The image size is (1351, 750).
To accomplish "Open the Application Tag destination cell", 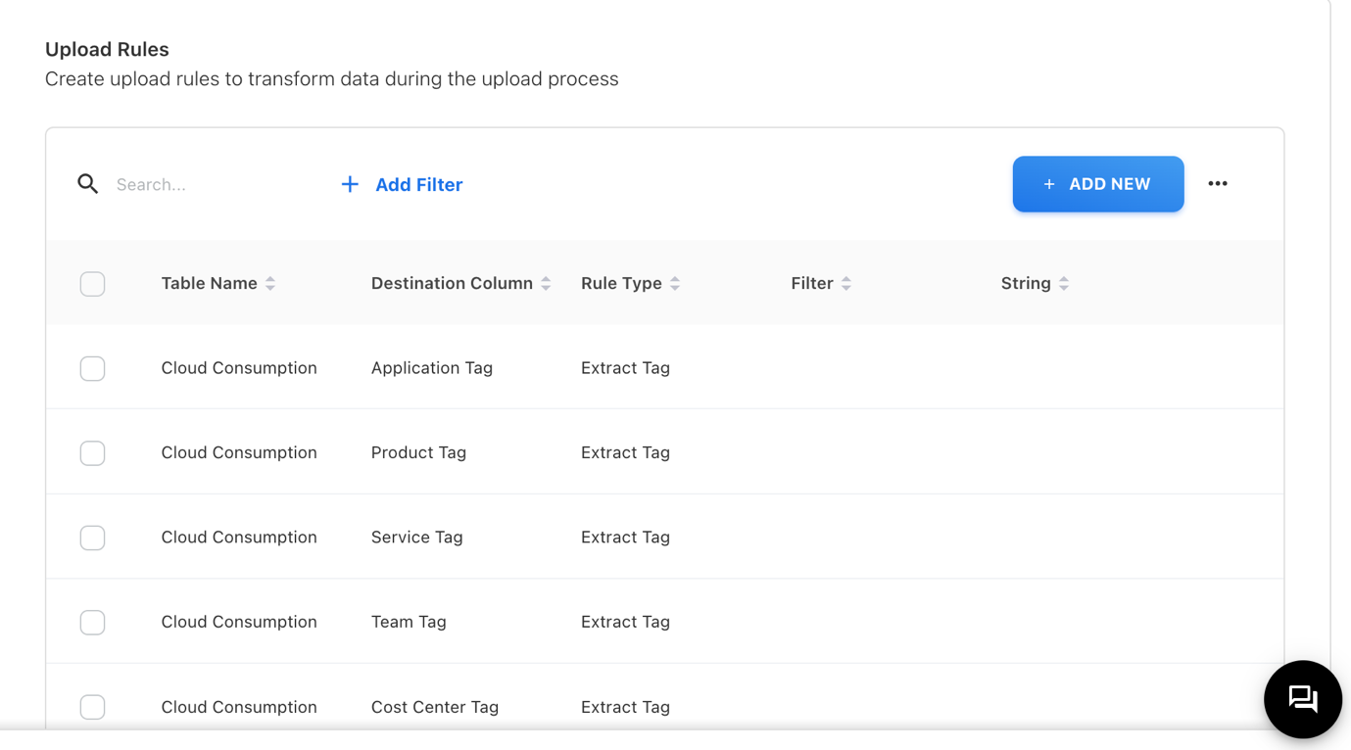I will click(431, 368).
